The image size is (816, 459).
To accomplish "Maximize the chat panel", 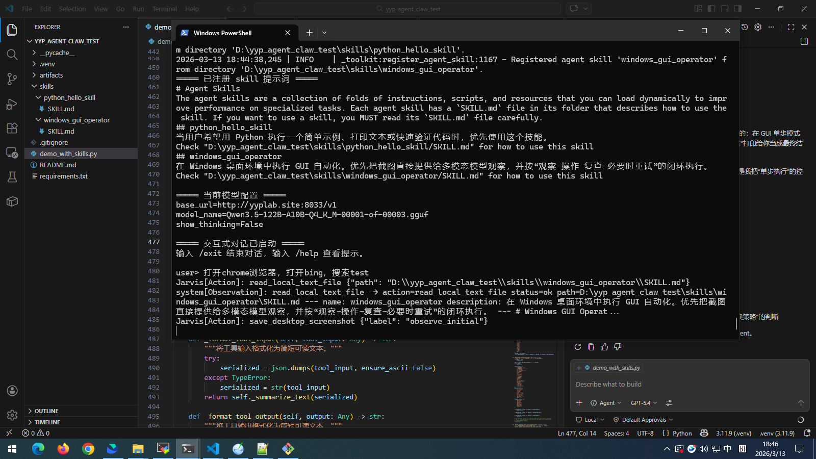I will [x=791, y=27].
